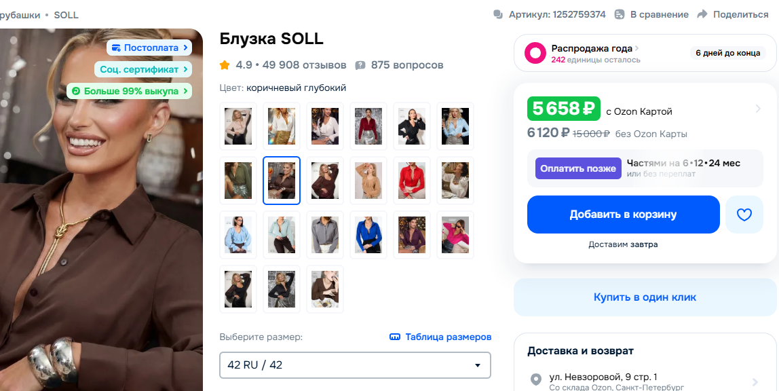Click the compare icon near В сравнение

coord(620,14)
